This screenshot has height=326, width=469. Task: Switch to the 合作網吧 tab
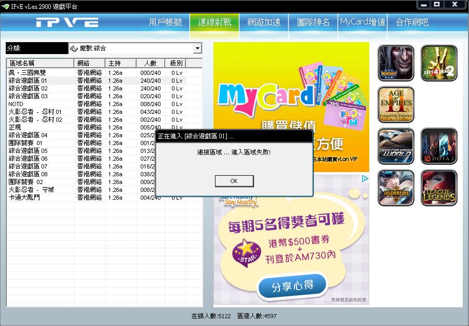point(412,22)
